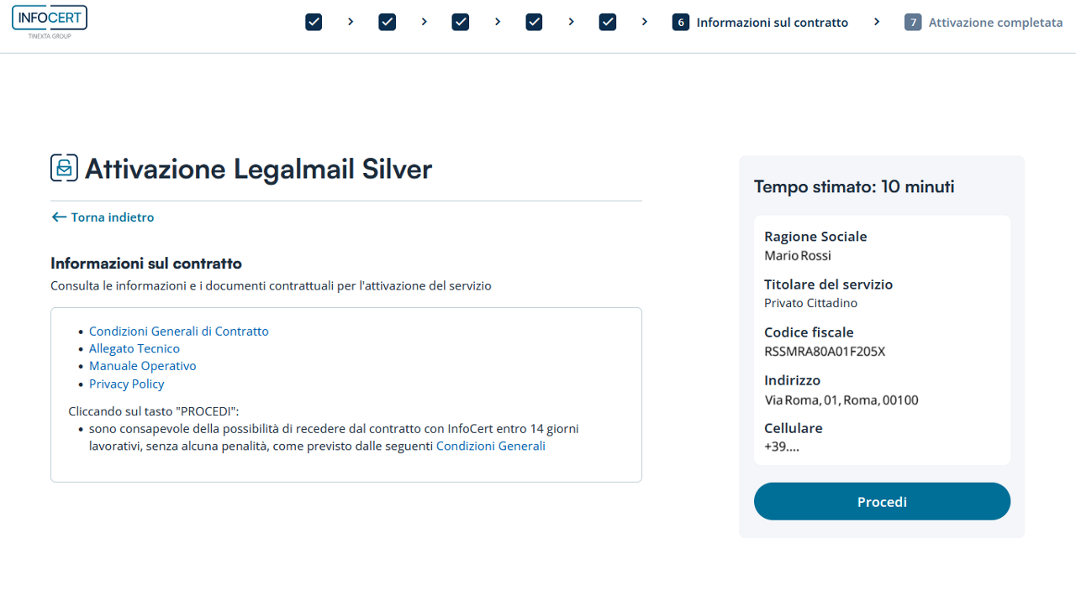Open the Manuale Operativo link
Screen dimensions: 1076x601
pyautogui.click(x=143, y=366)
